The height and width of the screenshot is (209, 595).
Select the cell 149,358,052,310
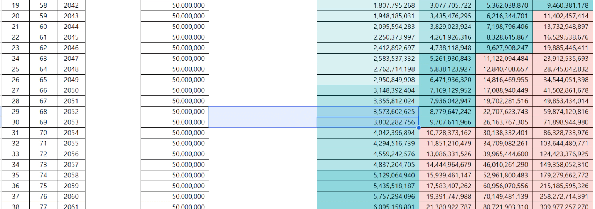pos(563,165)
